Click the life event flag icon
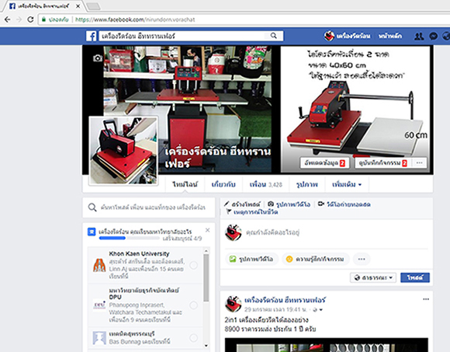 click(x=229, y=211)
